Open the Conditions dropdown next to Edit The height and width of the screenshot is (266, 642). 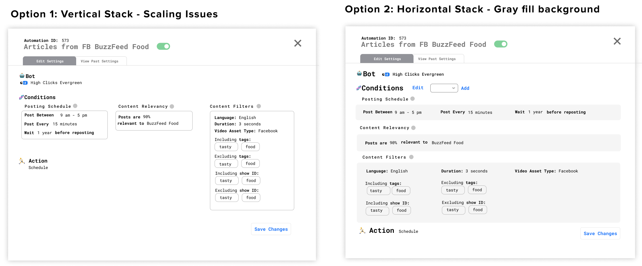point(444,88)
